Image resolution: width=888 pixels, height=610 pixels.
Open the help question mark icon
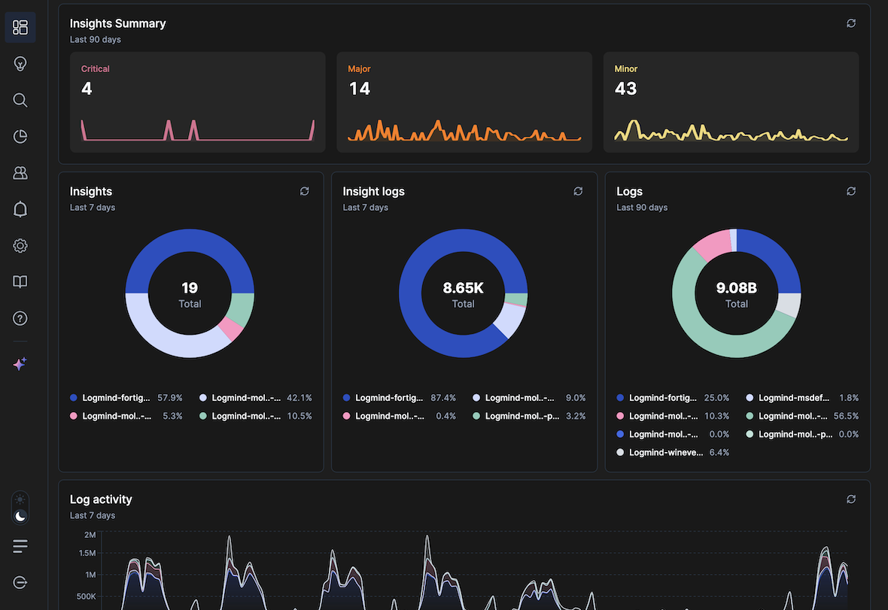point(20,318)
